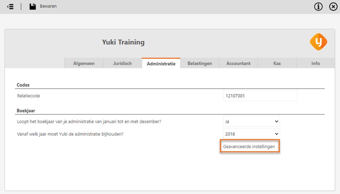Open the info circle icon
The width and height of the screenshot is (340, 194).
tap(318, 7)
